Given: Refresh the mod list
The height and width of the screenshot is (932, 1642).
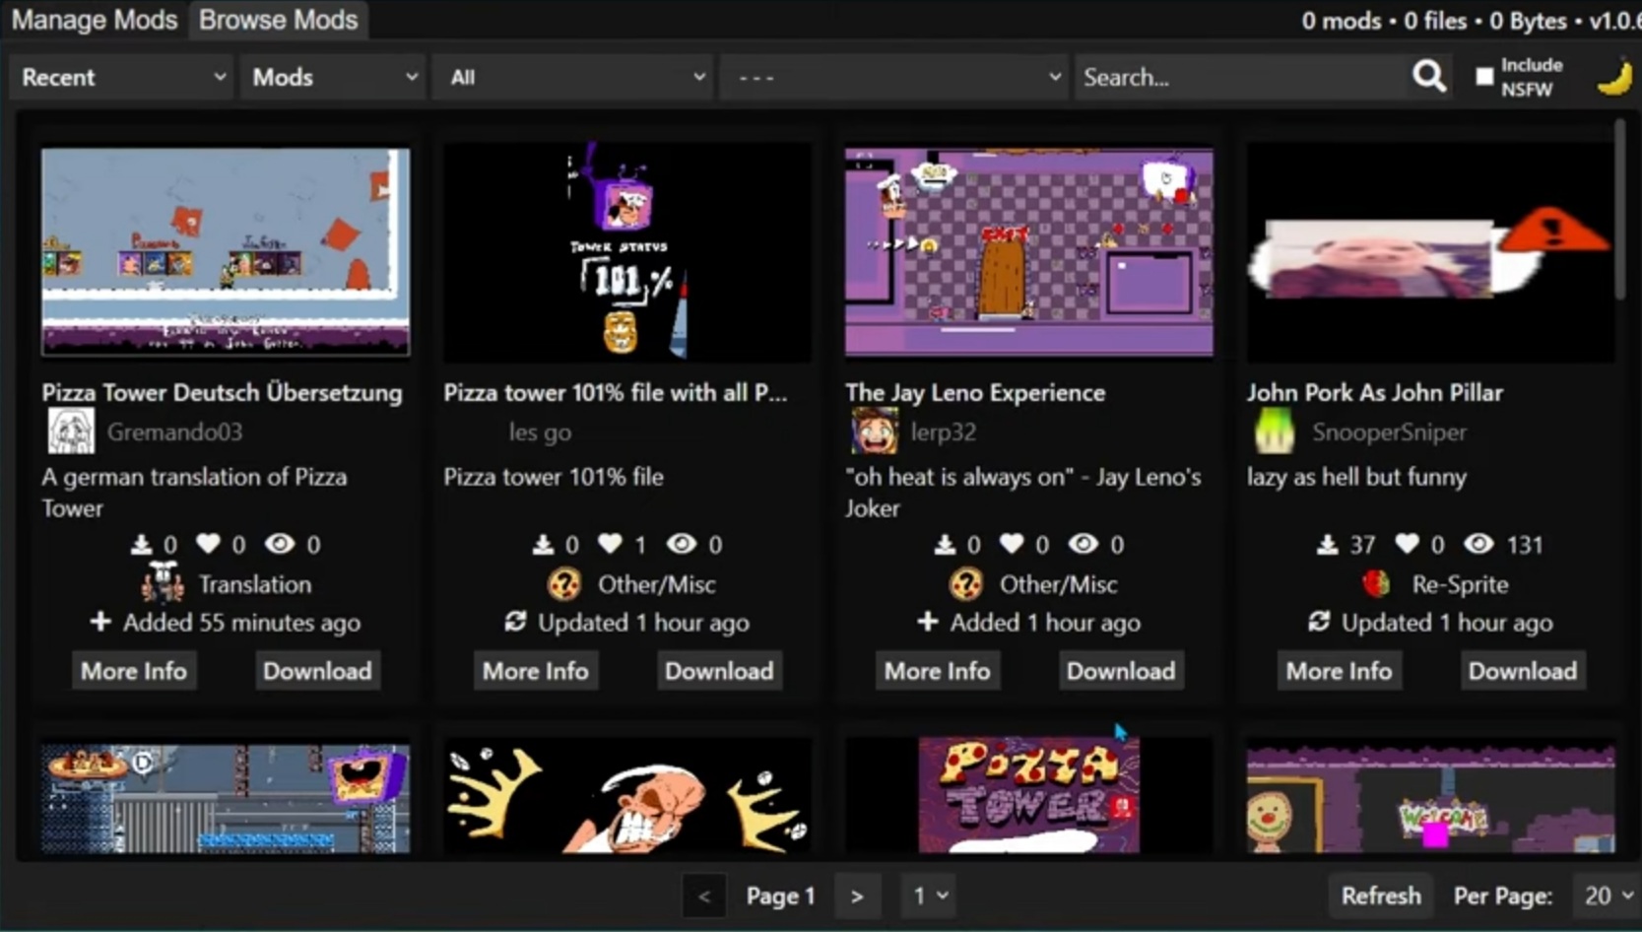Looking at the screenshot, I should [x=1381, y=896].
